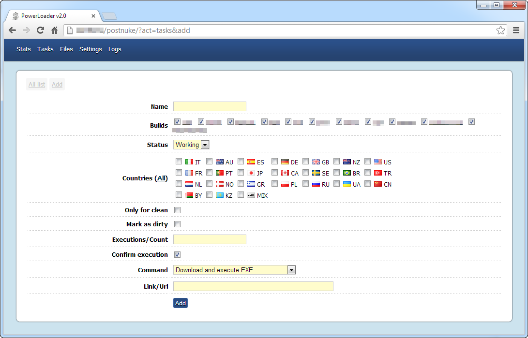Focus the Executions/Count input field
The height and width of the screenshot is (338, 528).
210,239
